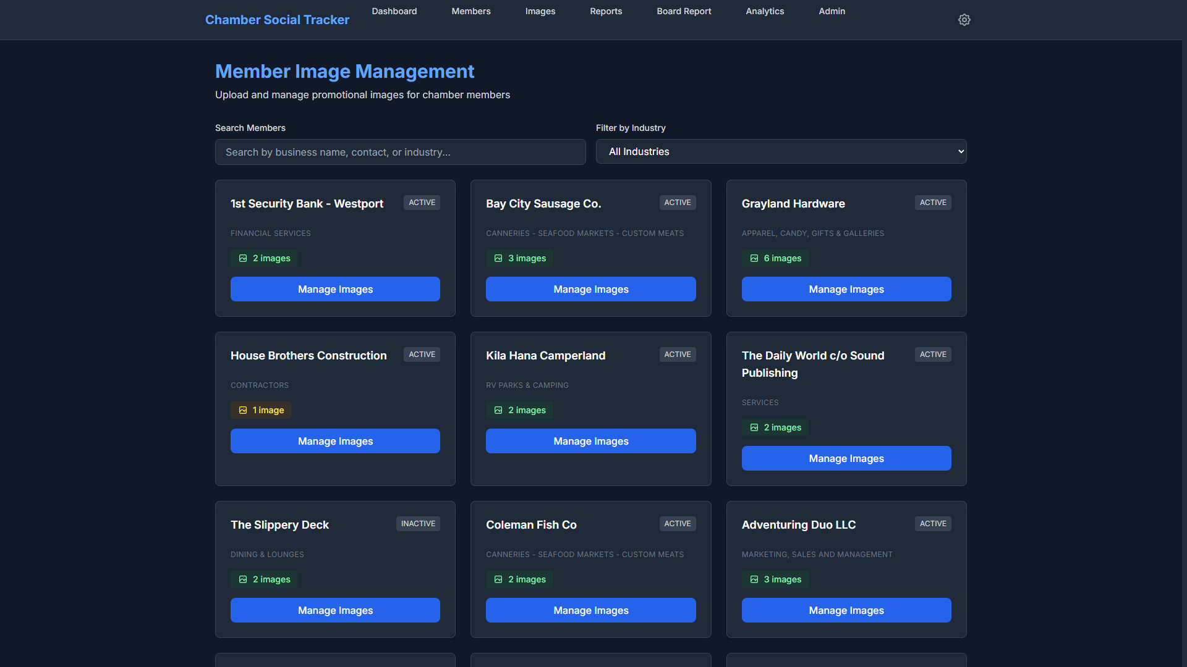Image resolution: width=1187 pixels, height=667 pixels.
Task: Open the settings gear icon
Action: click(964, 20)
